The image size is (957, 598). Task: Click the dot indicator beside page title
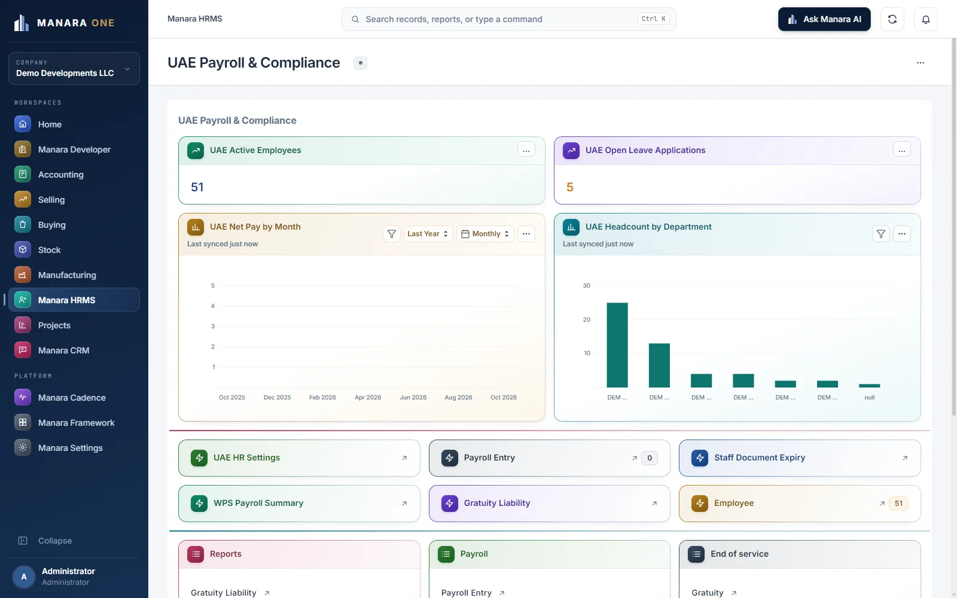point(361,63)
